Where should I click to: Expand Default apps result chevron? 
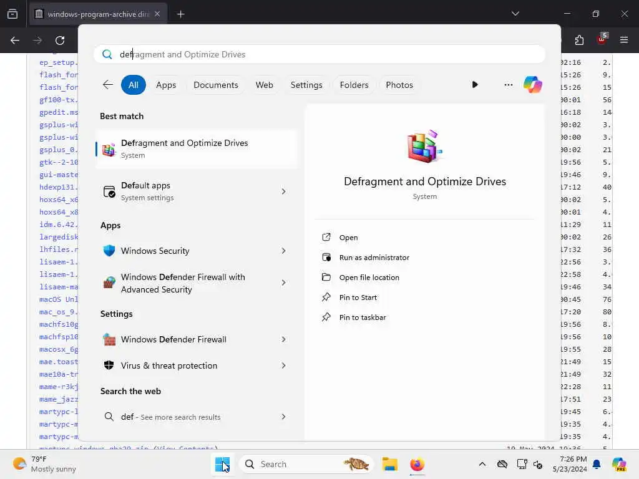click(283, 191)
